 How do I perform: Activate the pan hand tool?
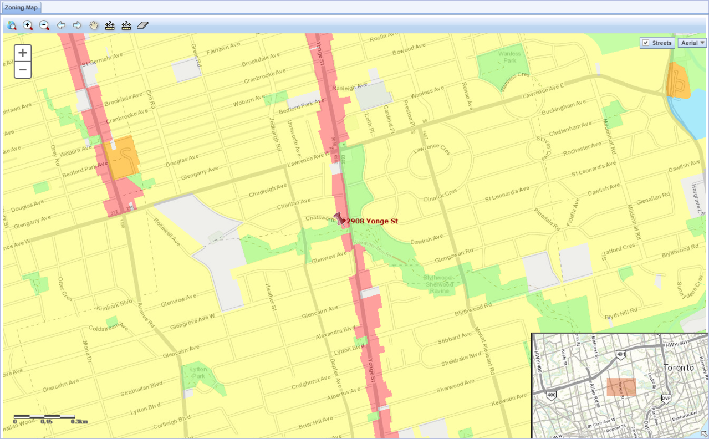[94, 25]
